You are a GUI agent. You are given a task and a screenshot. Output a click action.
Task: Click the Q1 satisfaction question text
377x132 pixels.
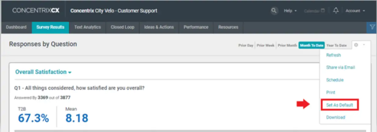79,88
